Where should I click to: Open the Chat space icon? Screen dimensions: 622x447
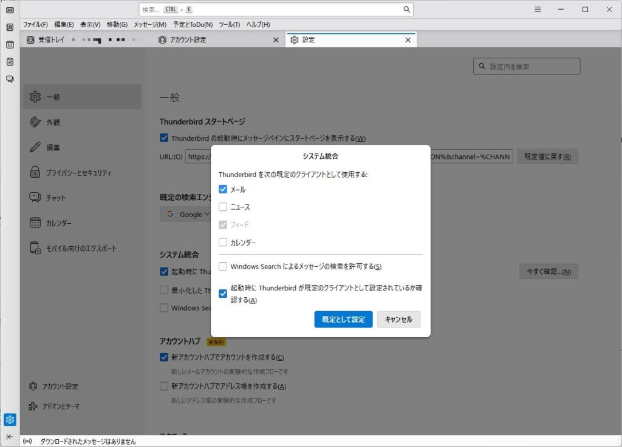pos(10,79)
